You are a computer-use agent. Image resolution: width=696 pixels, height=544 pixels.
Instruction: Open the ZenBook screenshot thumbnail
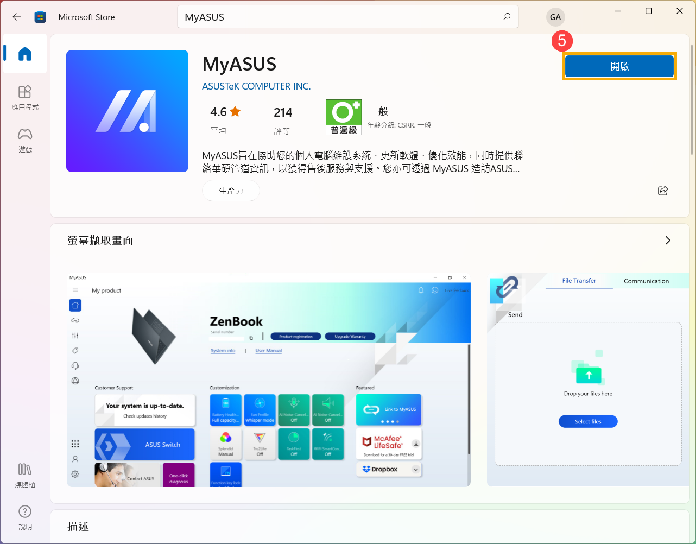click(x=269, y=379)
